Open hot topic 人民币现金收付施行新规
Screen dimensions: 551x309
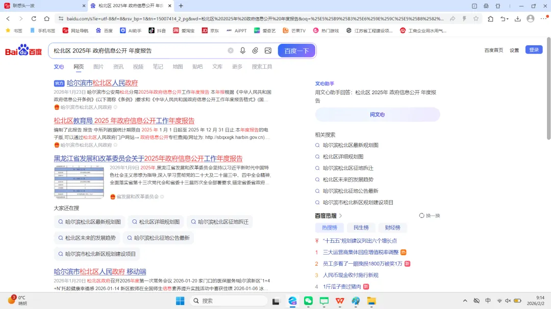(x=350, y=275)
